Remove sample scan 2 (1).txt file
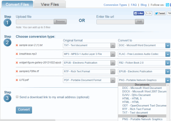This screenshot has width=171, height=121. pyautogui.click(x=17, y=45)
